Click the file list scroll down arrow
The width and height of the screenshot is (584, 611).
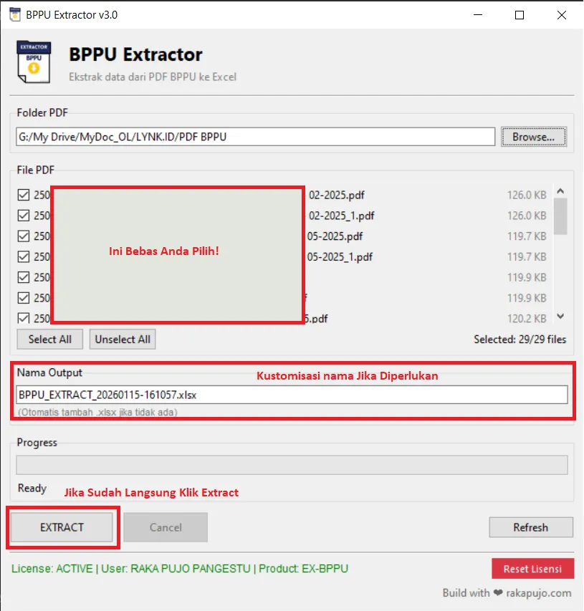[x=560, y=317]
